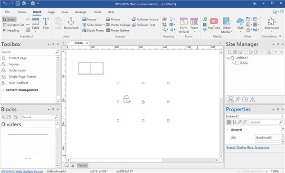Click the clock history icon in Site Manager
This screenshot has height=173, width=285.
(245, 100)
